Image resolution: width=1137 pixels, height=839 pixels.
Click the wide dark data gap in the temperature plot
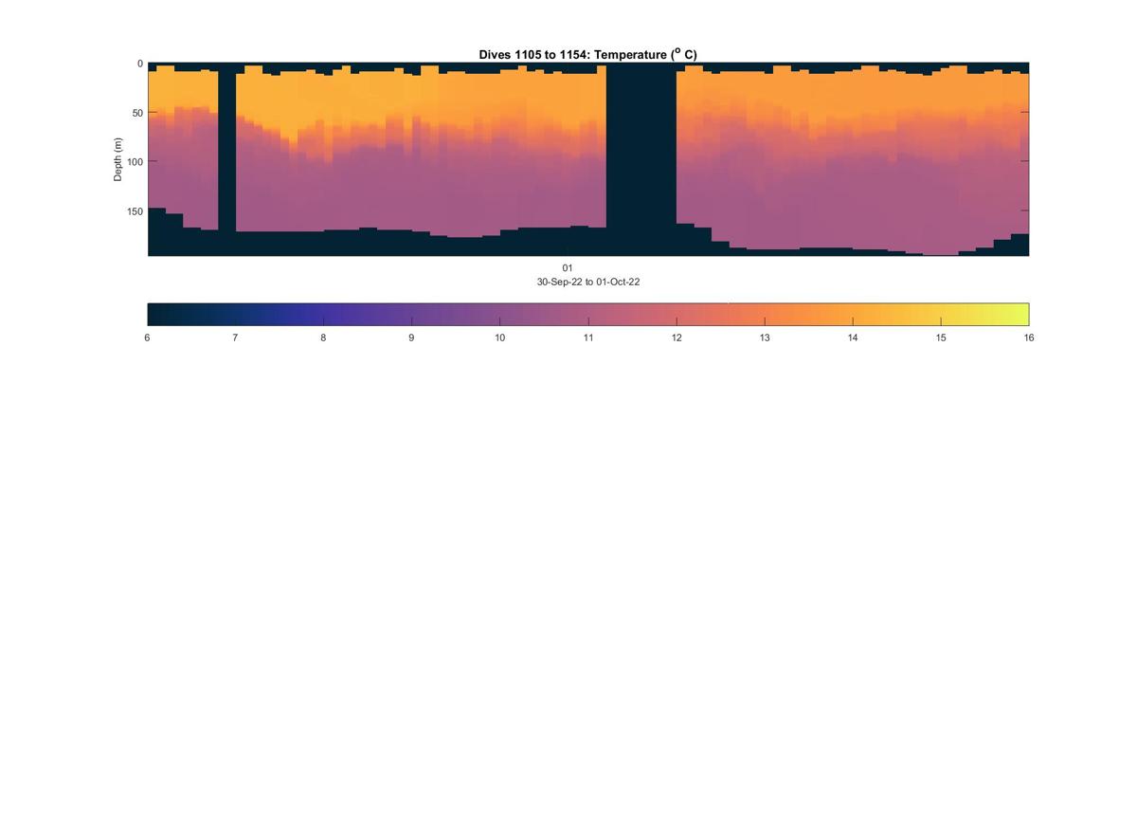[x=641, y=159]
